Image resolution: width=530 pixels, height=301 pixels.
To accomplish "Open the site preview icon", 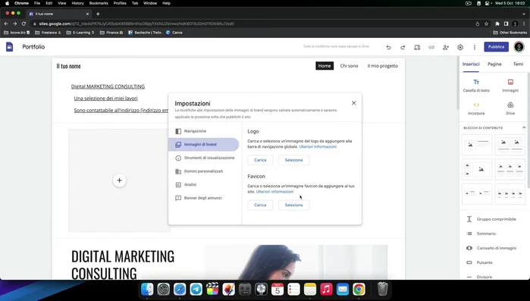I will (x=417, y=47).
